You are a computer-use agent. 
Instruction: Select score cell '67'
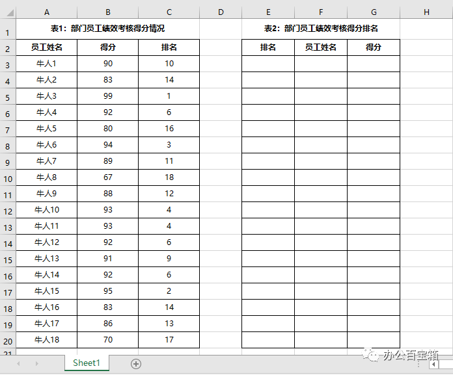pyautogui.click(x=108, y=177)
